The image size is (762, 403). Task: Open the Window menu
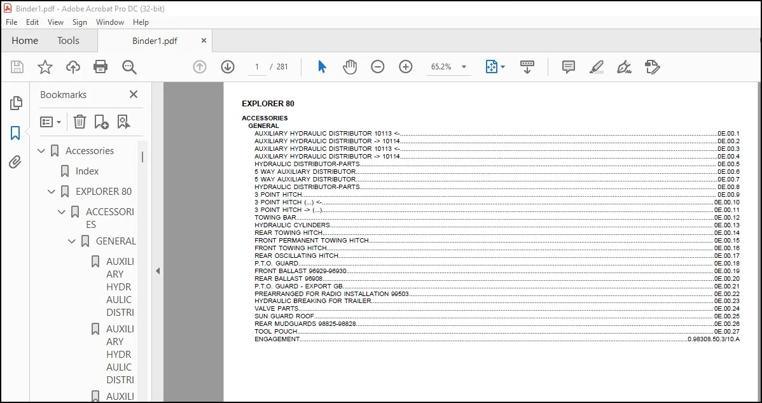tap(110, 22)
